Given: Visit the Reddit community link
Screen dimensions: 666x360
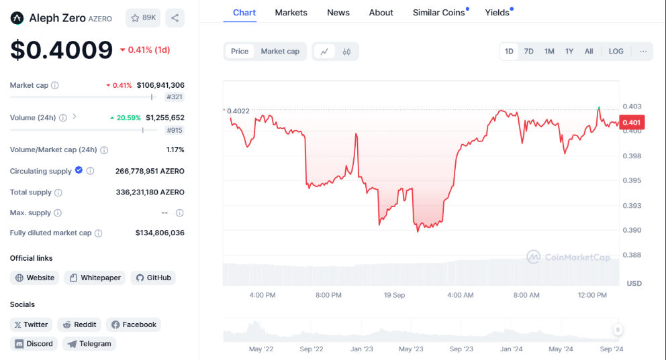Looking at the screenshot, I should click(79, 324).
